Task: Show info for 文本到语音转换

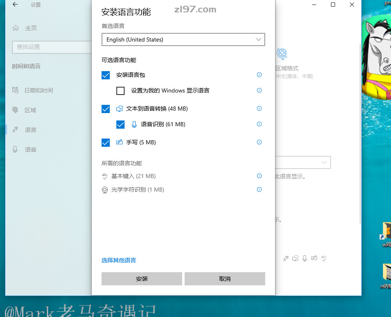Action: click(x=259, y=109)
